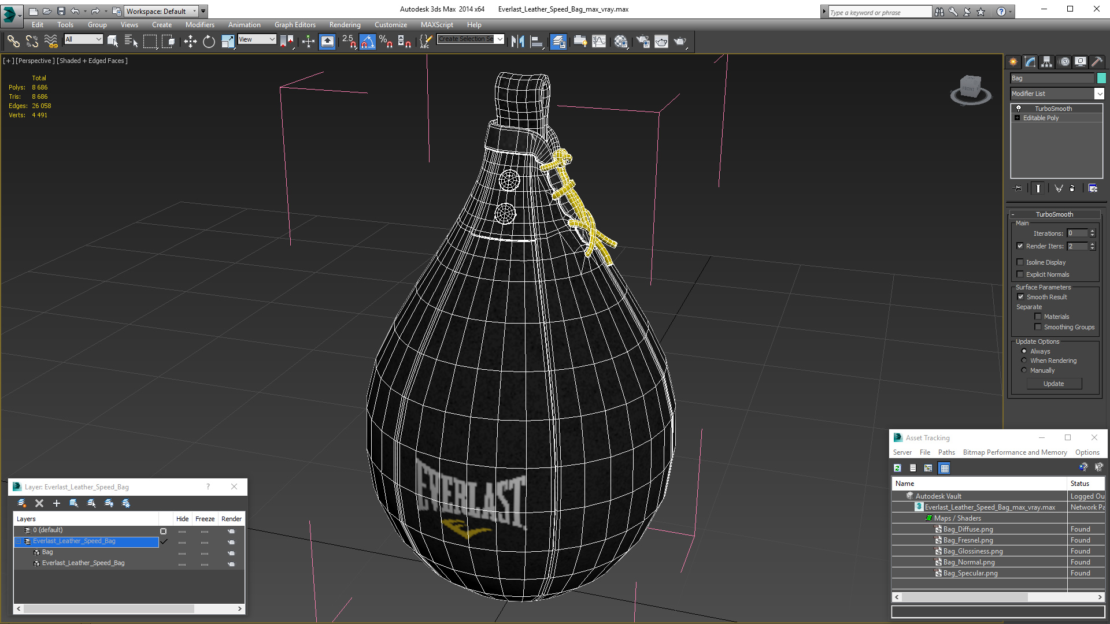Open the Curve Editor
The height and width of the screenshot is (624, 1110).
pyautogui.click(x=599, y=41)
